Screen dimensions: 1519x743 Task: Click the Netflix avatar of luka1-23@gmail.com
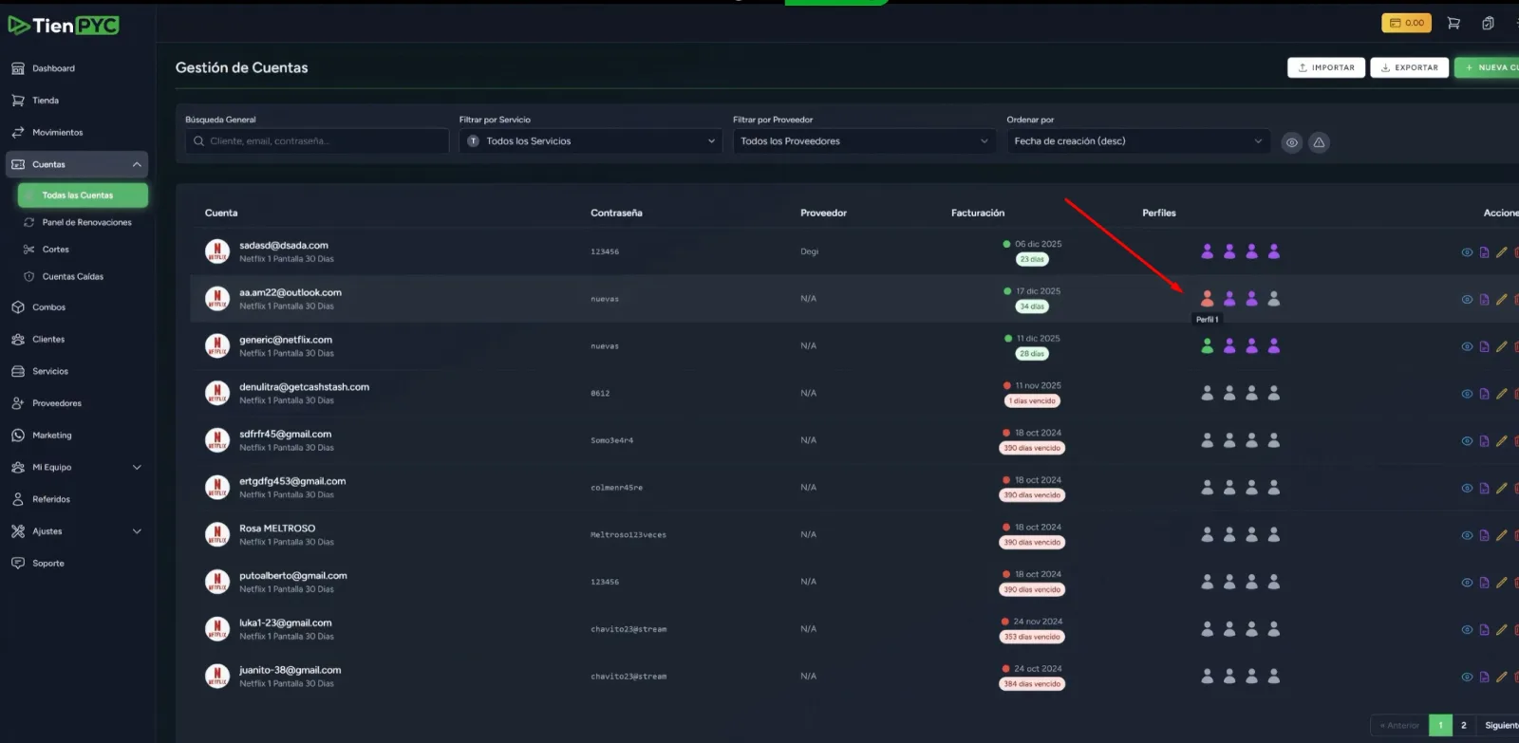pyautogui.click(x=217, y=629)
